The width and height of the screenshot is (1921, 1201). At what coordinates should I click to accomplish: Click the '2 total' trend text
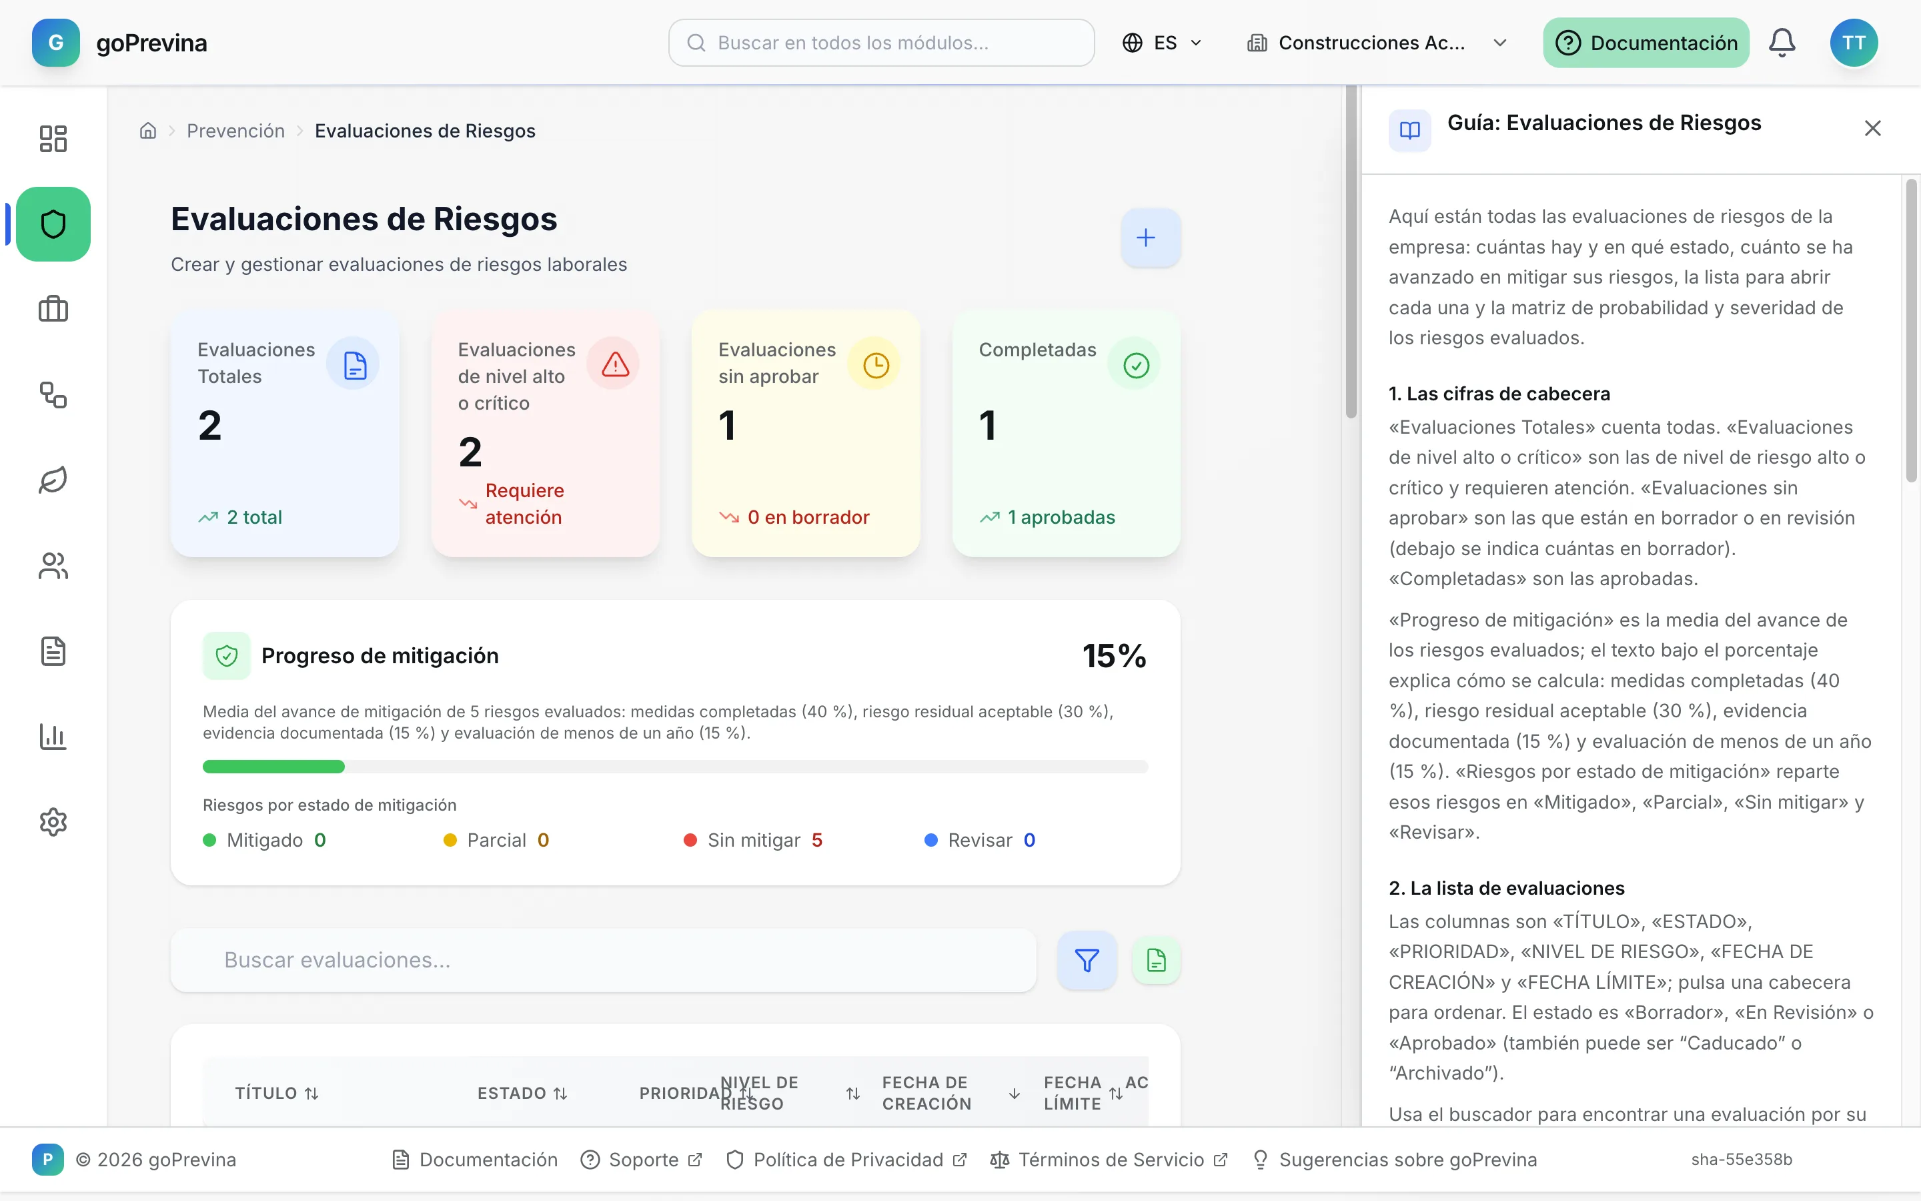254,517
